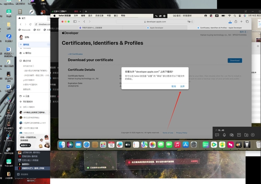Toggle the Safari sidebar icon
The width and height of the screenshot is (261, 184).
pyautogui.click(x=75, y=22)
